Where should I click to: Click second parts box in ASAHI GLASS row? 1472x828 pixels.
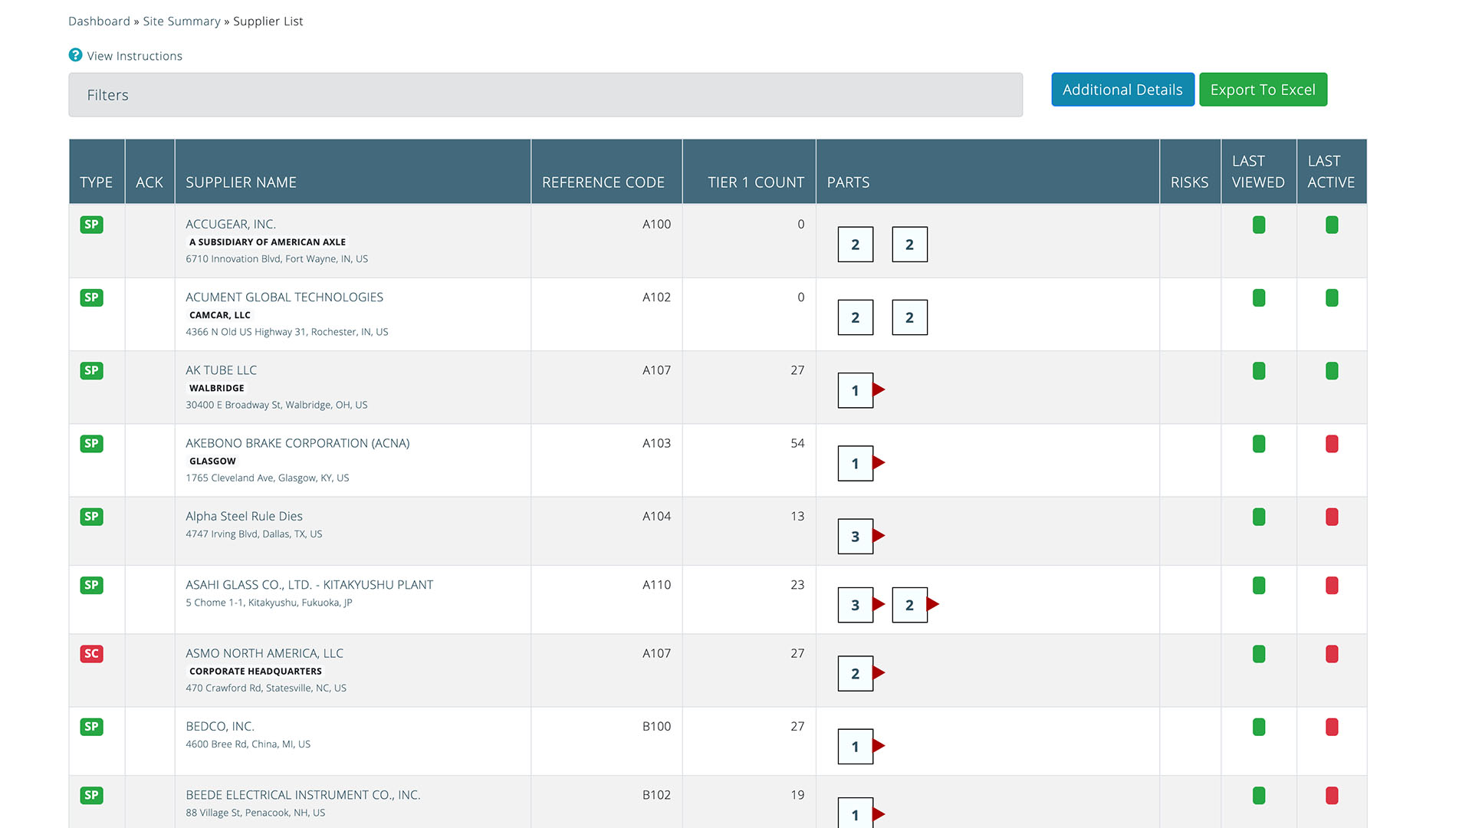(909, 605)
